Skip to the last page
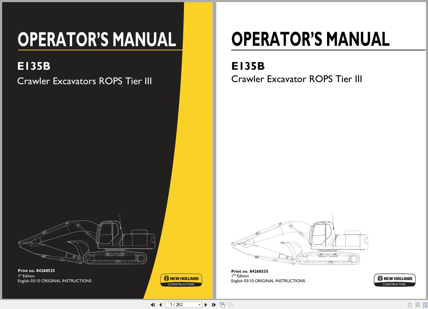This screenshot has width=428, height=309. (214, 304)
